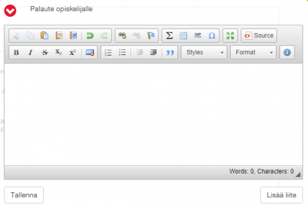Insert a link with the Link icon
Image resolution: width=308 pixels, height=205 pixels.
pos(122,36)
